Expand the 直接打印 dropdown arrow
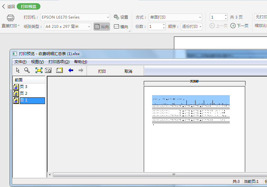This screenshot has width=267, height=187. (x=19, y=26)
